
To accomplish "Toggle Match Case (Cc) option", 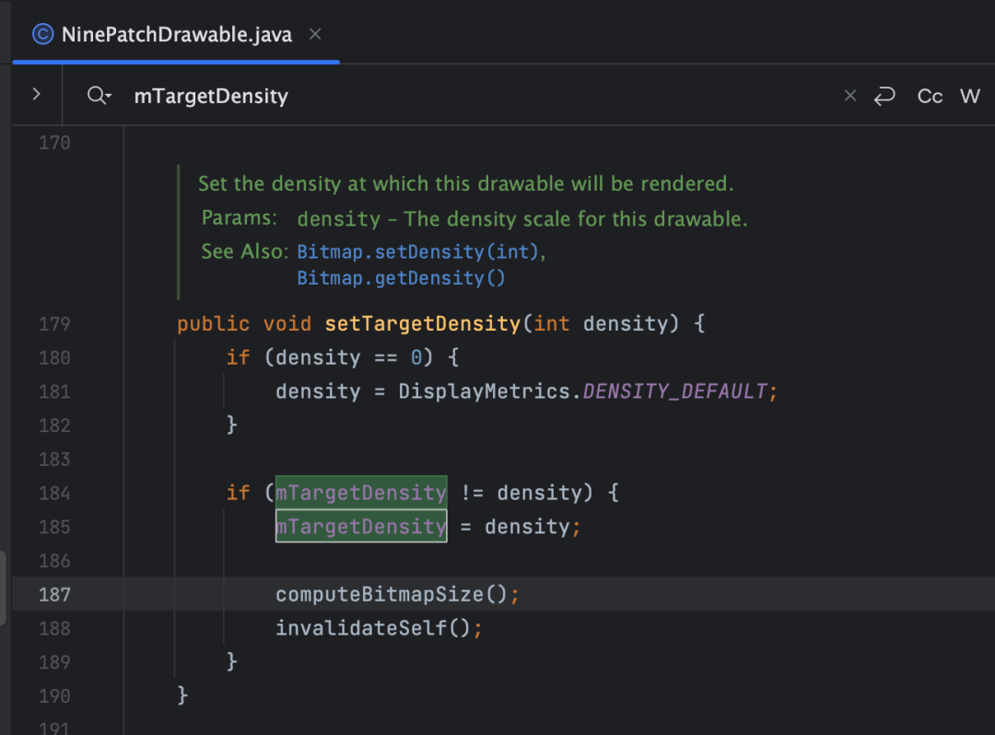I will point(930,97).
